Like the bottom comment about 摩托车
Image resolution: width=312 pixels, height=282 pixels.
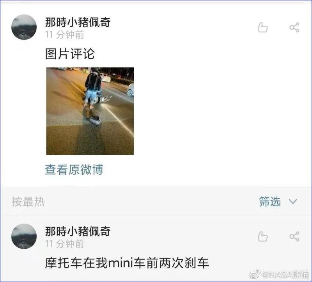click(262, 236)
